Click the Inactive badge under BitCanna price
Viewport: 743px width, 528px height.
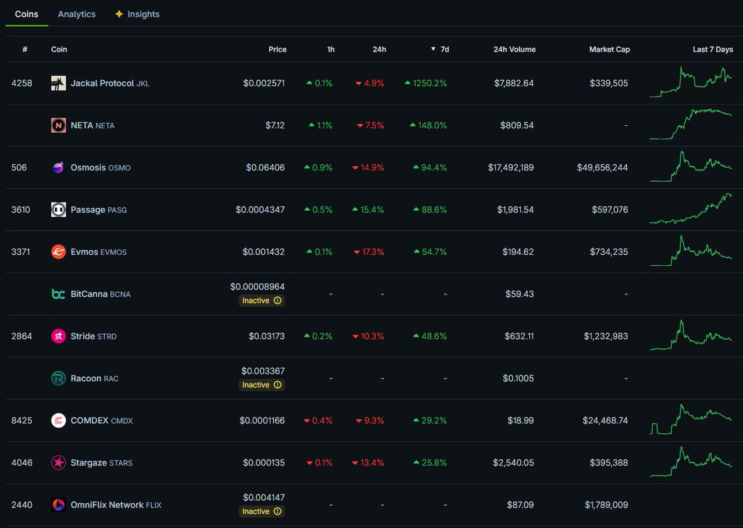(262, 301)
